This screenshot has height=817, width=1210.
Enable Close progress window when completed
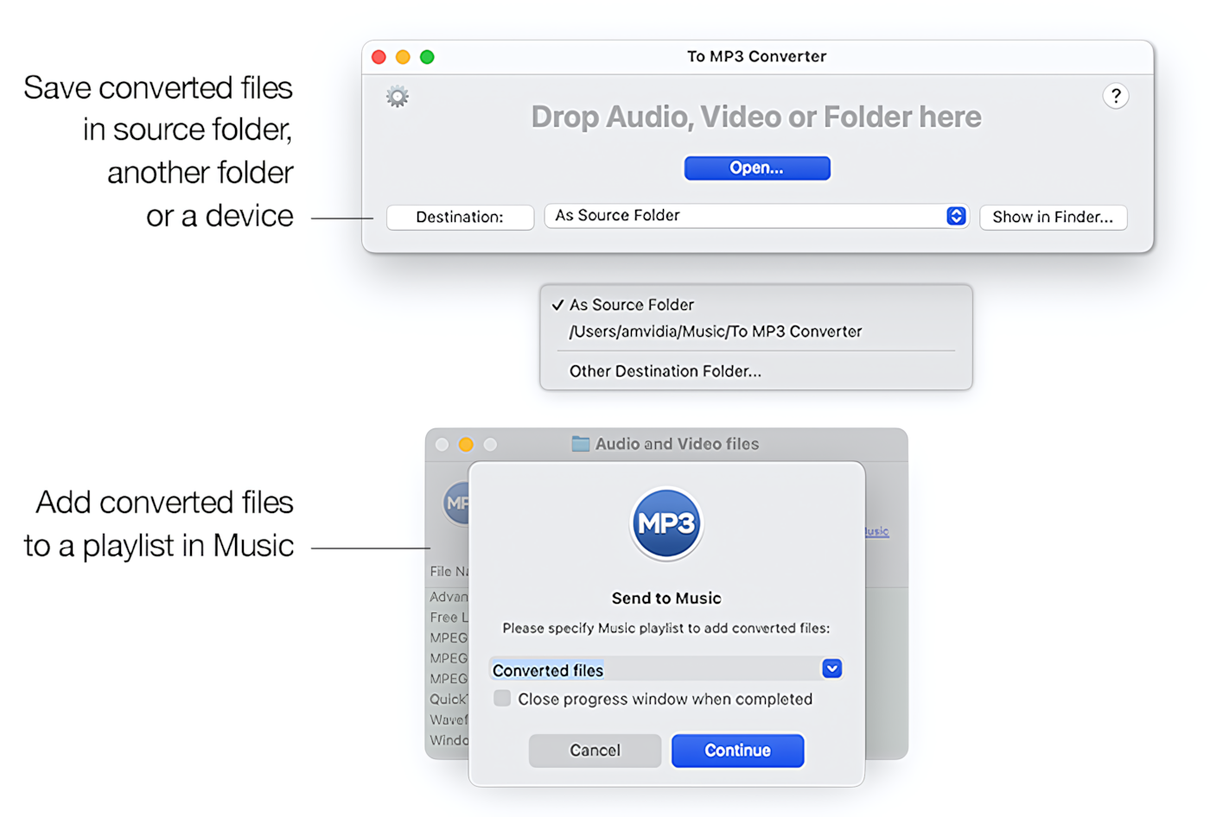(x=502, y=698)
